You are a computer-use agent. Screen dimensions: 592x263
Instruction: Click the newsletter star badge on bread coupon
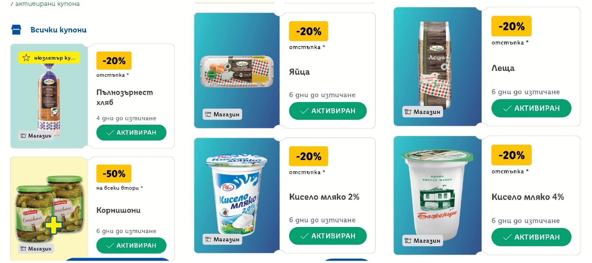49,58
